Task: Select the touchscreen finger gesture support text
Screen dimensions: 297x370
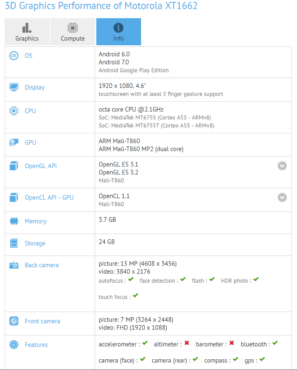Action: click(161, 94)
